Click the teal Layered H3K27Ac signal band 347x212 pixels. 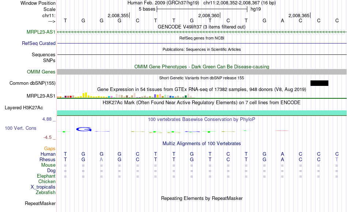[x=202, y=113]
